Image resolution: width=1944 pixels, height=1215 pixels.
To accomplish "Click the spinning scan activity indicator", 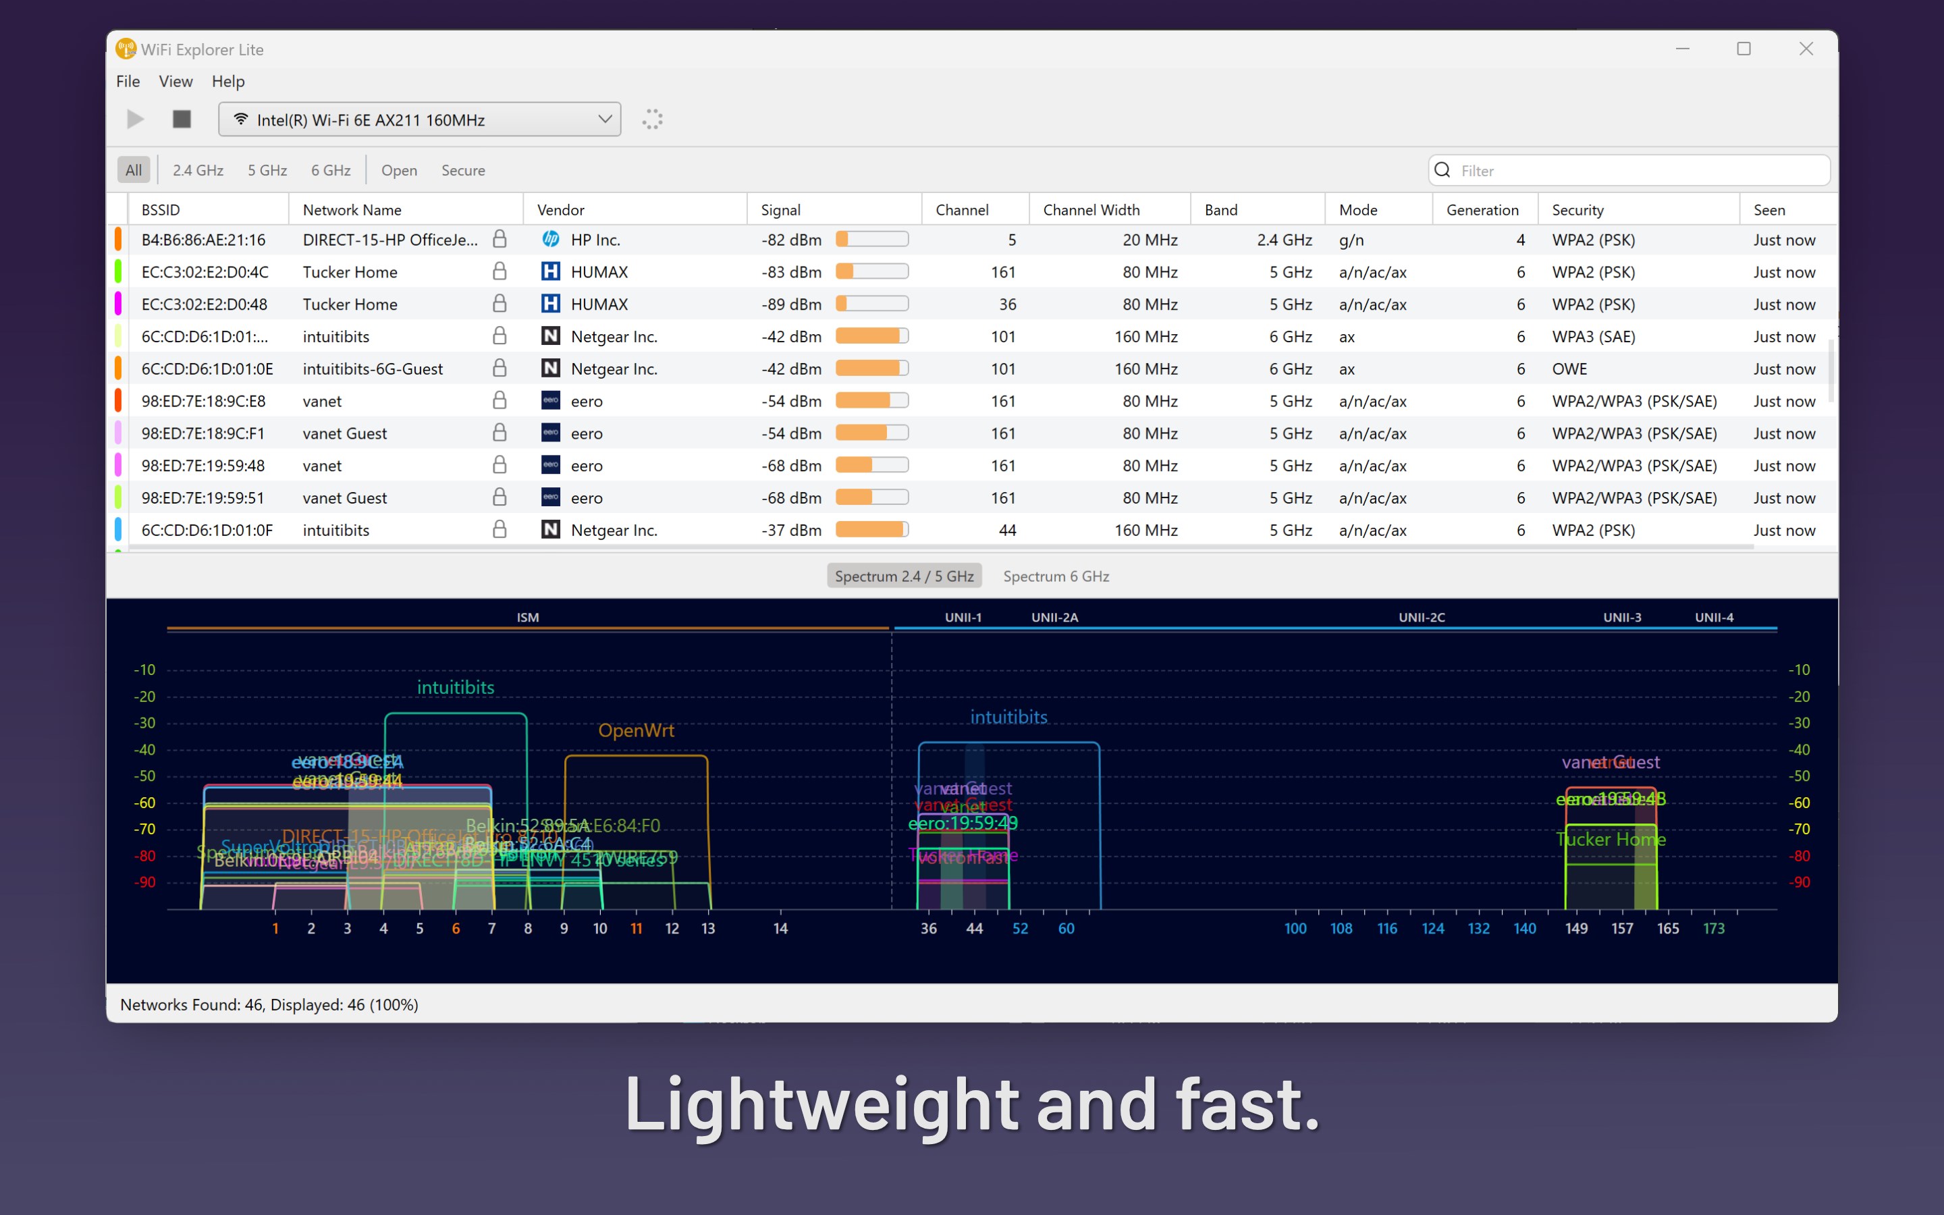I will (652, 119).
